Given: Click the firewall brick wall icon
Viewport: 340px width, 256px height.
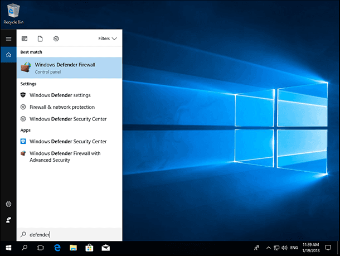Looking at the screenshot, I should tap(26, 67).
